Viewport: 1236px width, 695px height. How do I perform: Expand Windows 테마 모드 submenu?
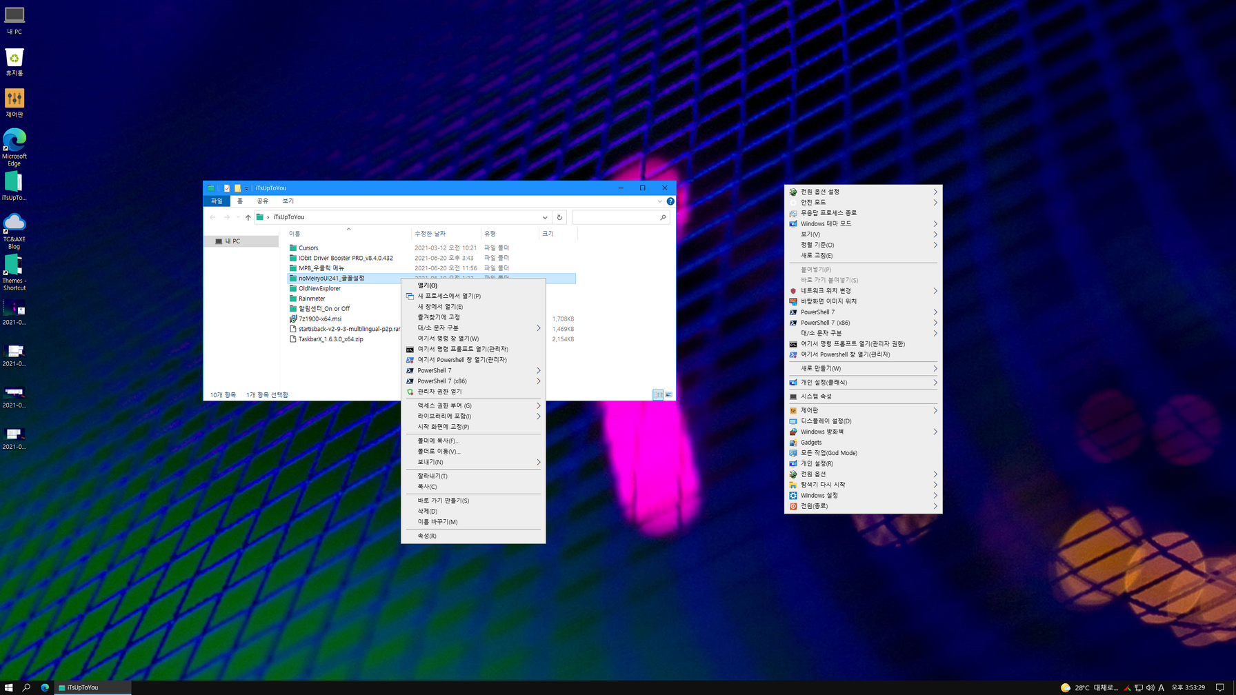pyautogui.click(x=863, y=224)
